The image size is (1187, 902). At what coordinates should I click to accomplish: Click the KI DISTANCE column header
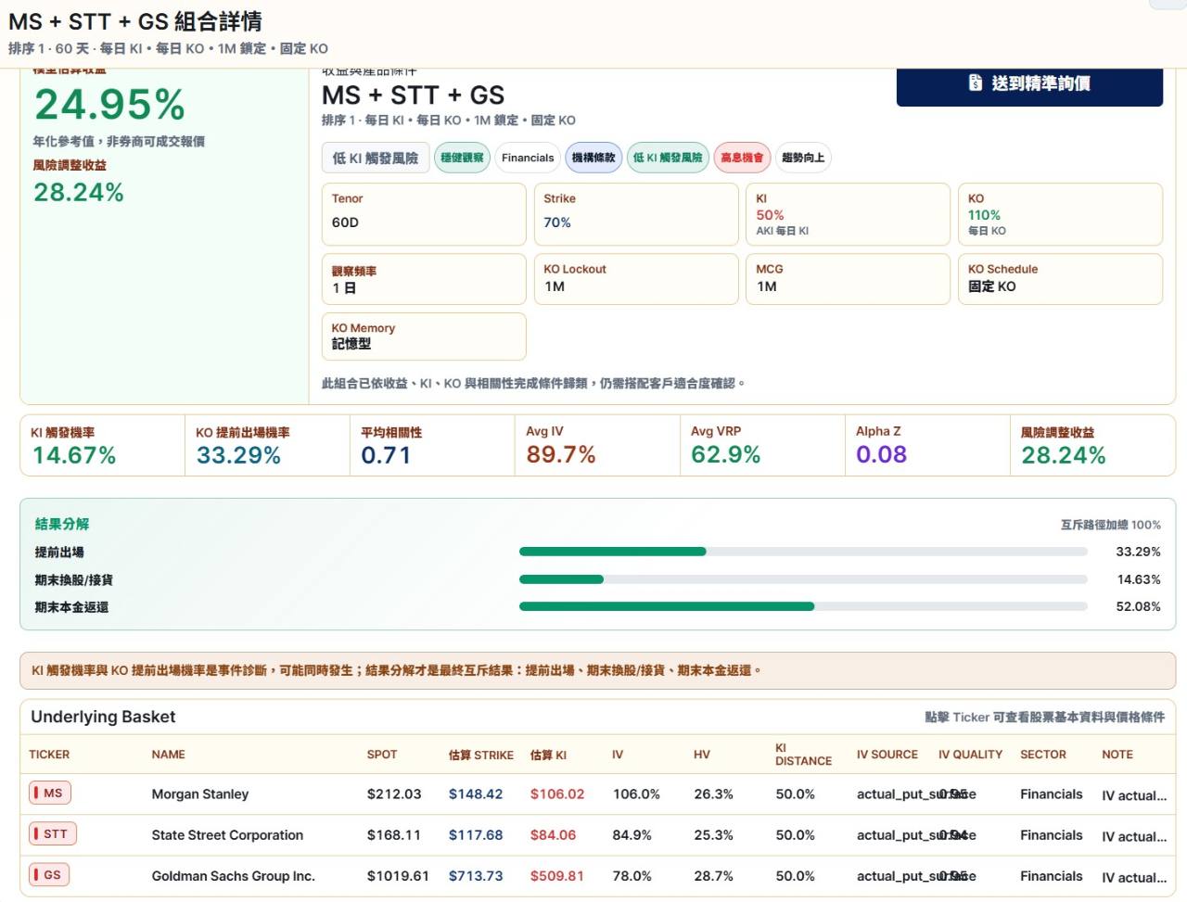[x=803, y=755]
